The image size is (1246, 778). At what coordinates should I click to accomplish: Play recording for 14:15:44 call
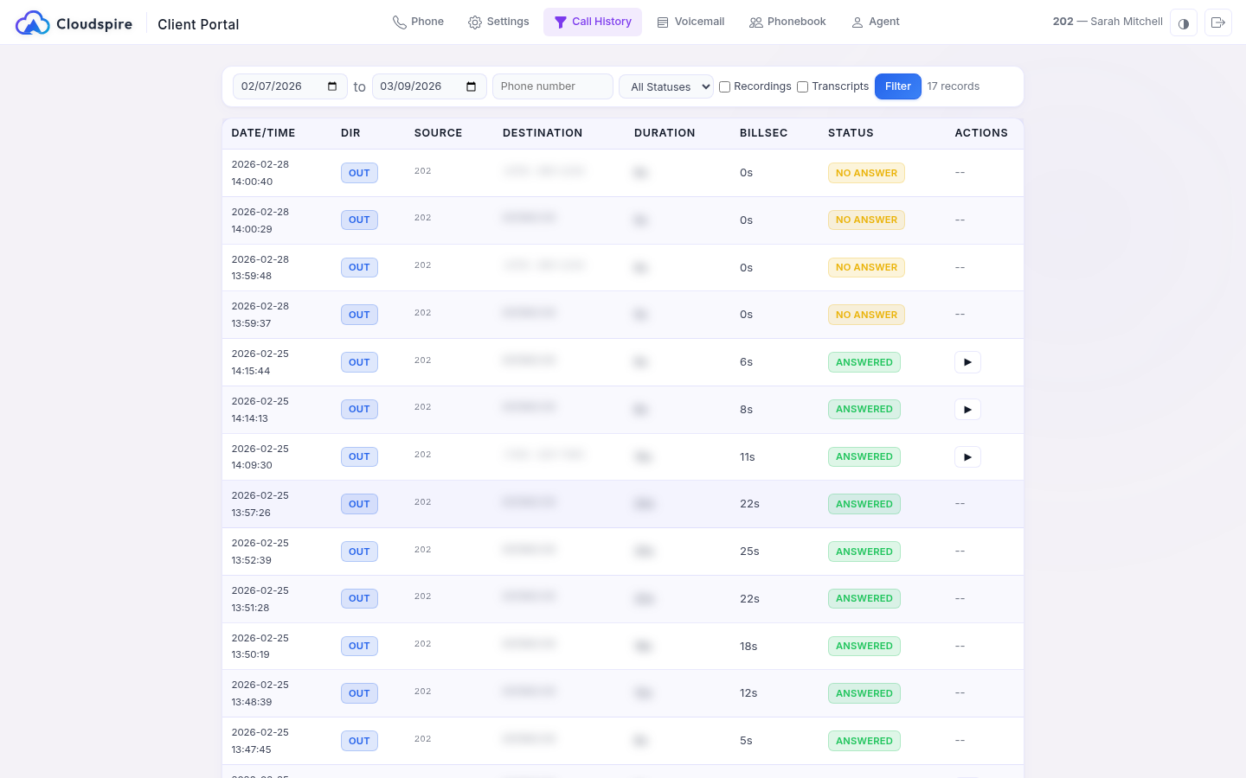coord(967,362)
